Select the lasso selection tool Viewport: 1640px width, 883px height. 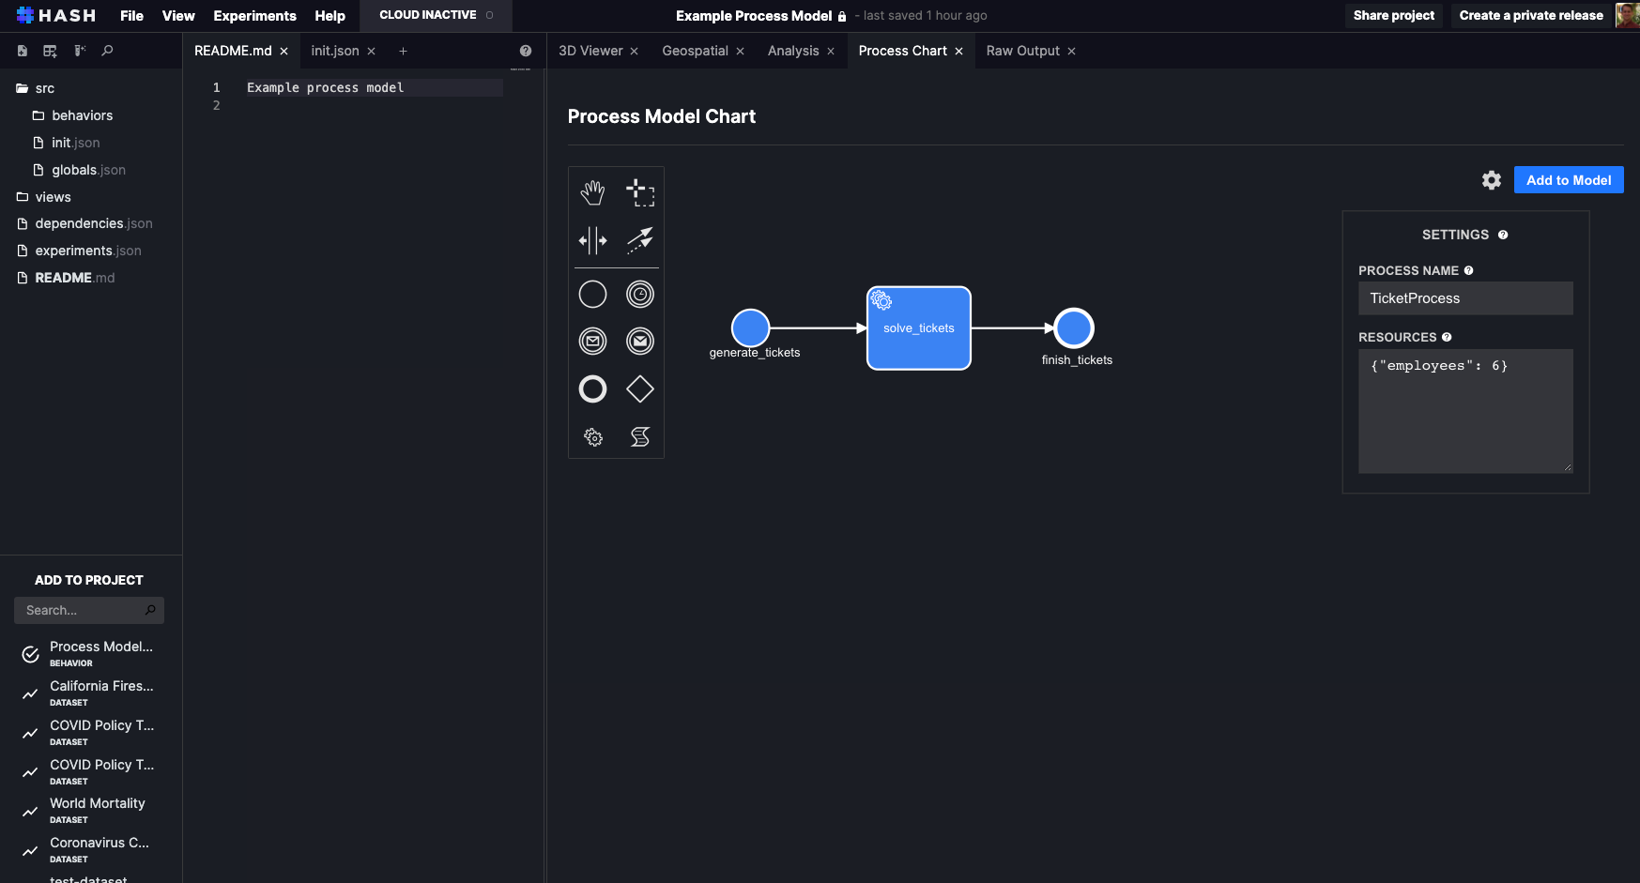(640, 191)
